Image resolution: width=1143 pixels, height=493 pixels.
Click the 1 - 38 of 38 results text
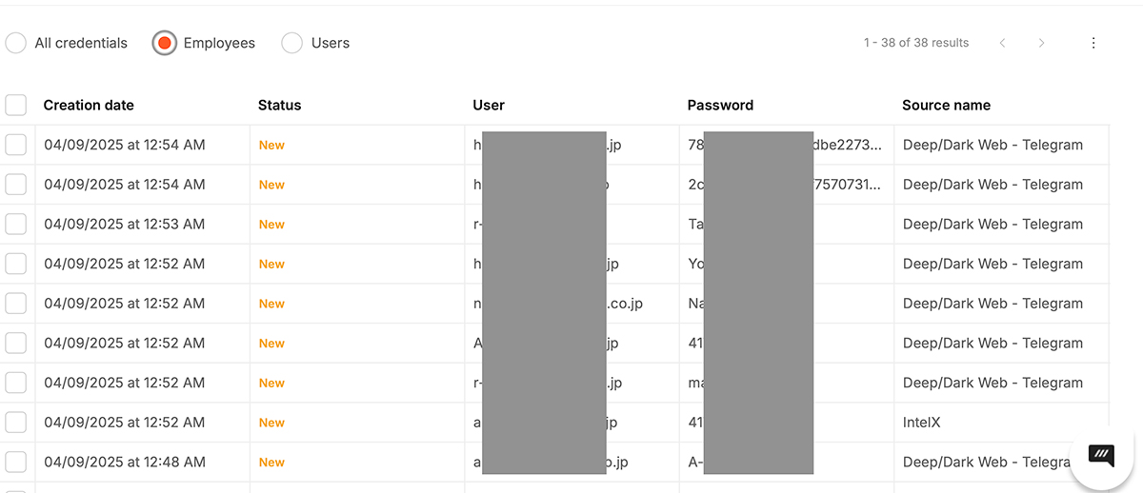point(916,43)
